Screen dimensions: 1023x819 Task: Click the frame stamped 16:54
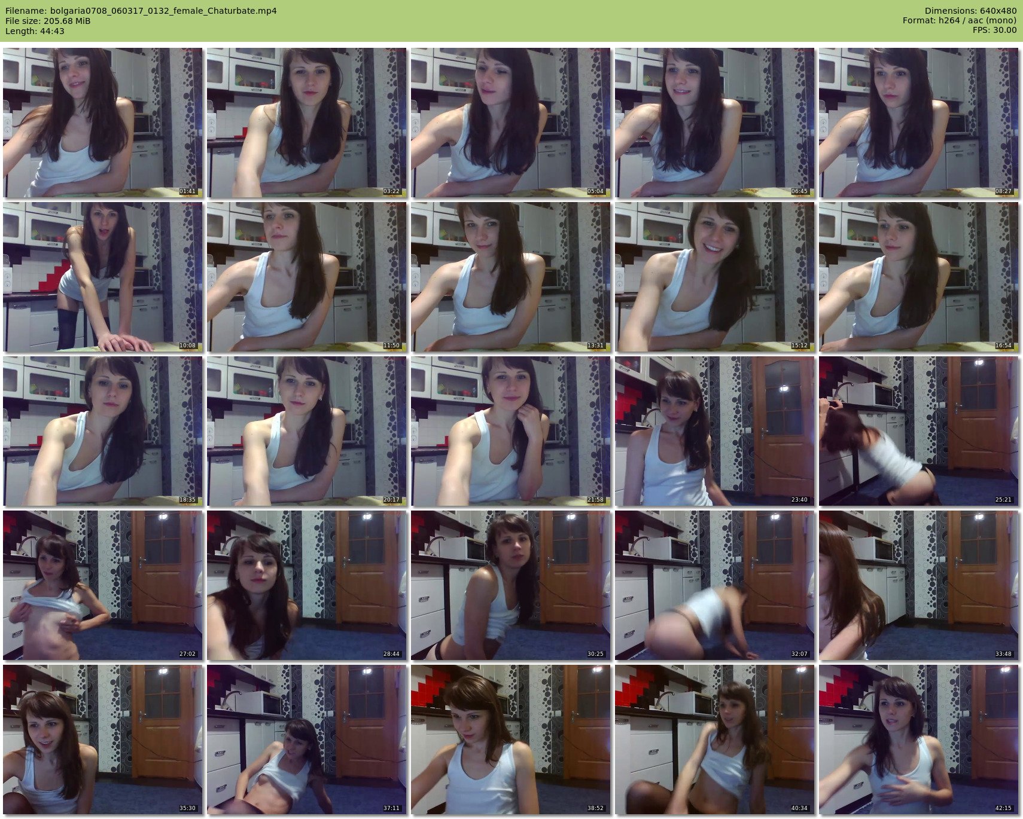918,277
